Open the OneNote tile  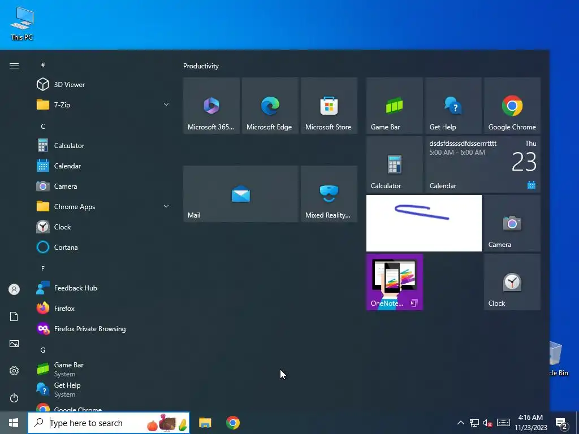pyautogui.click(x=394, y=282)
